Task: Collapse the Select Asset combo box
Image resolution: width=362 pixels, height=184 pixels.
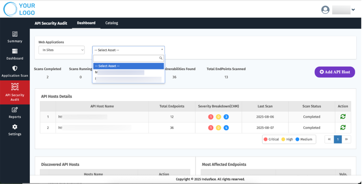Action: pyautogui.click(x=128, y=50)
